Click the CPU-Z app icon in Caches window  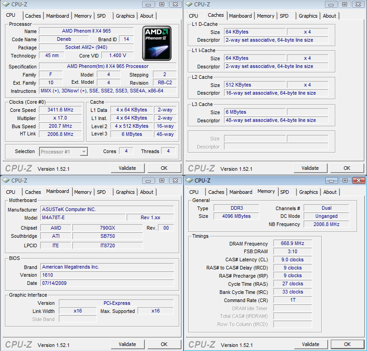189,4
